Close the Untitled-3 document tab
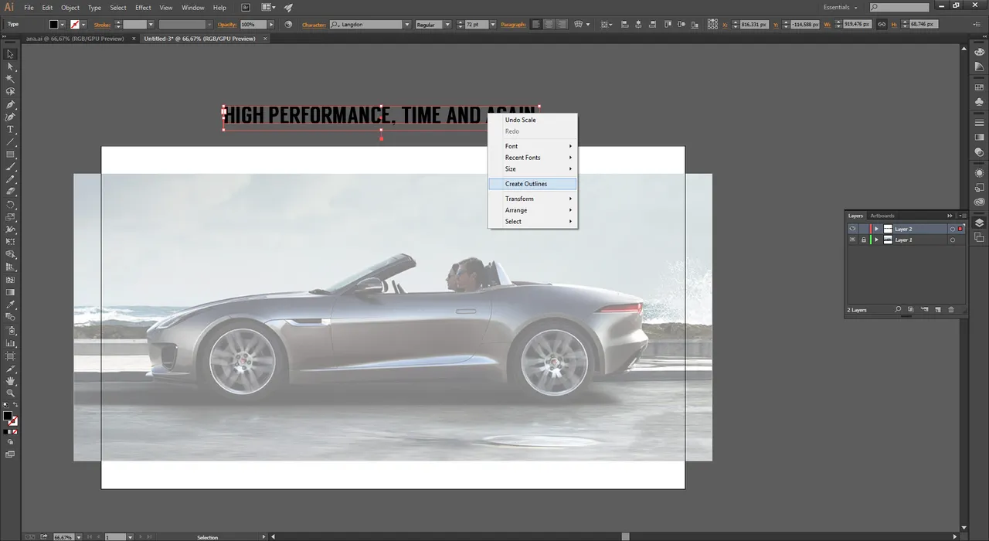 coord(265,39)
